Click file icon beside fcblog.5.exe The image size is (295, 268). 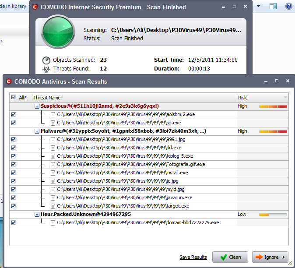pyautogui.click(x=53, y=156)
